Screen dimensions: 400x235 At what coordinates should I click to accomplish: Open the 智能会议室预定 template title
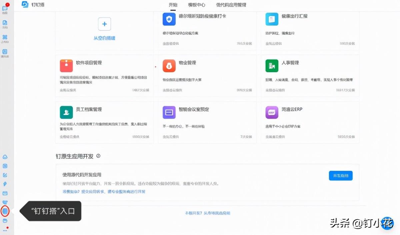coord(194,109)
